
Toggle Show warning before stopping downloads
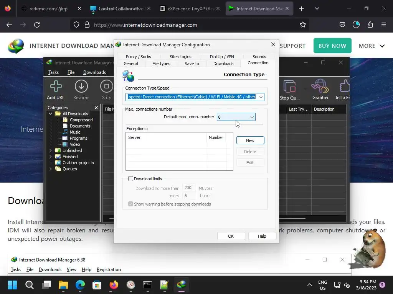(130, 204)
